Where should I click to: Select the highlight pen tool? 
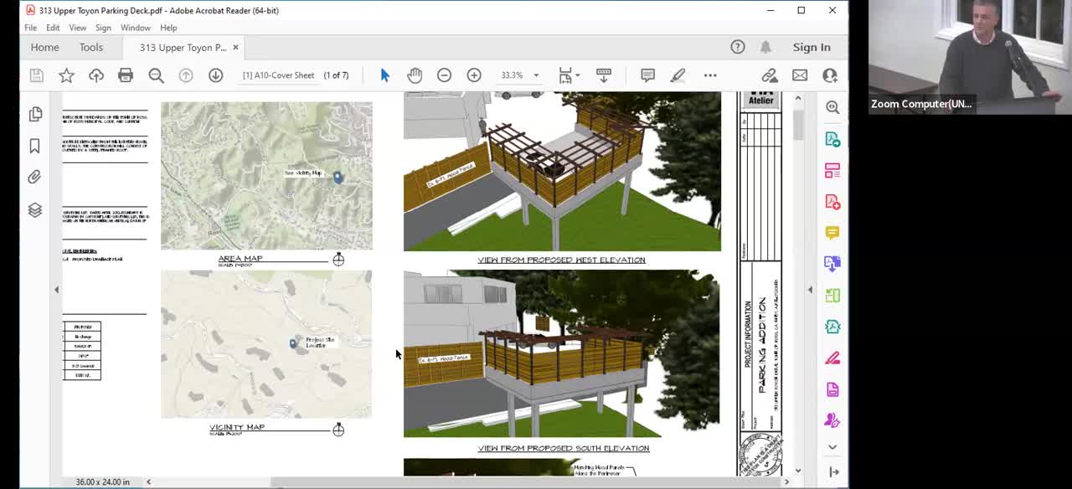tap(678, 75)
